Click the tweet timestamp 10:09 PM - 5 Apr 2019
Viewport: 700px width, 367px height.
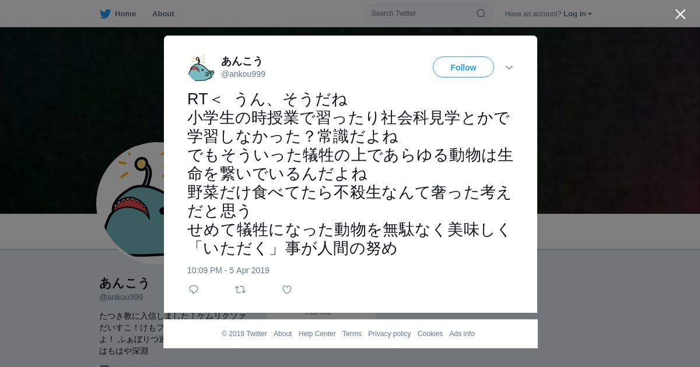[228, 270]
